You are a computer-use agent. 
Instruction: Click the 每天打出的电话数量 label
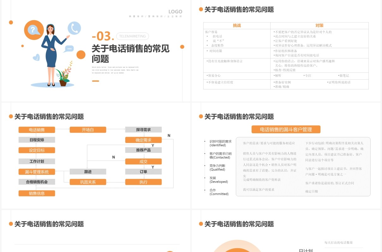[339, 243]
